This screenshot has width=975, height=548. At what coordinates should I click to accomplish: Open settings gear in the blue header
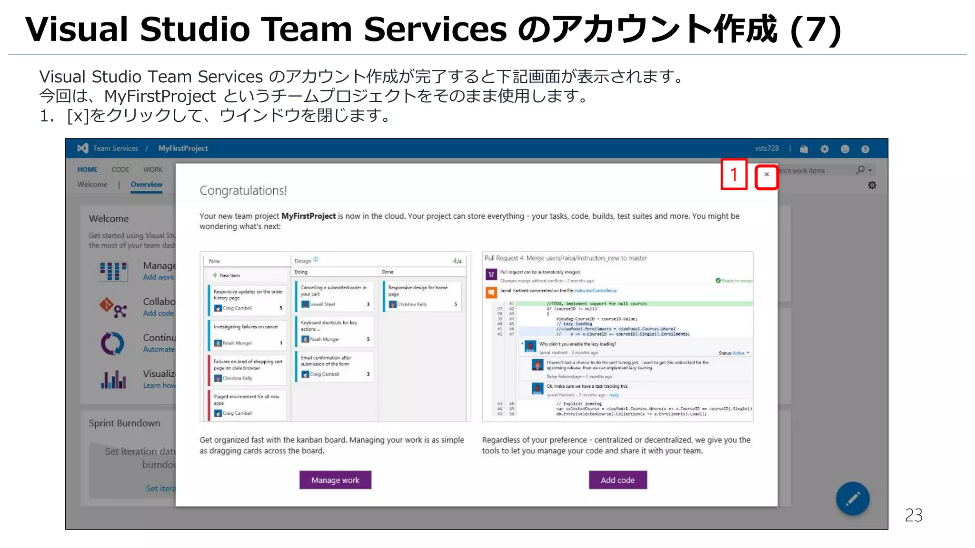[x=825, y=149]
